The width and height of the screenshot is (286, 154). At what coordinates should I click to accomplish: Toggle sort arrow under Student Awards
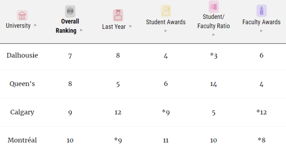pos(166,31)
